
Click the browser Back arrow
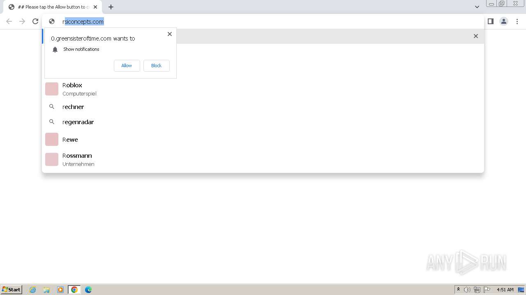point(9,21)
